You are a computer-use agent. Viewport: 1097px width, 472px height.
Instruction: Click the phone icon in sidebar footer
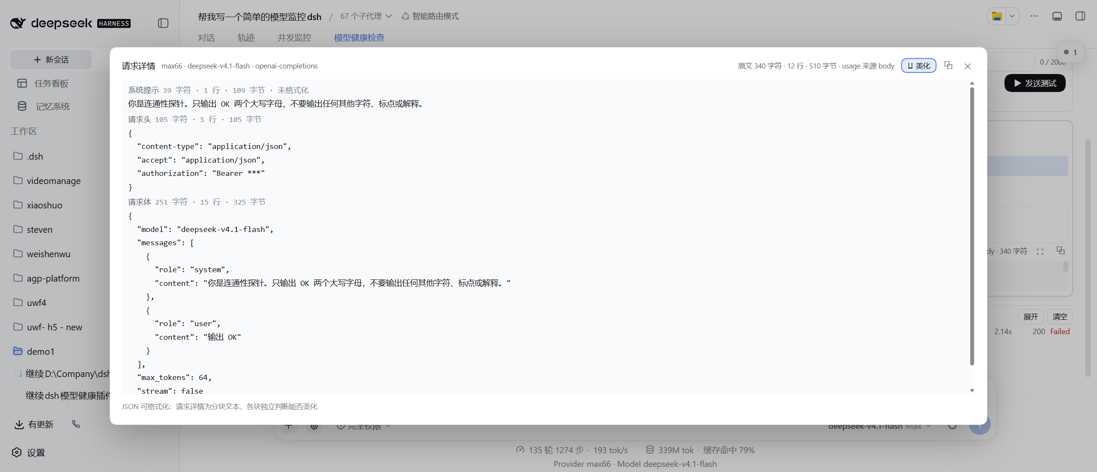76,424
